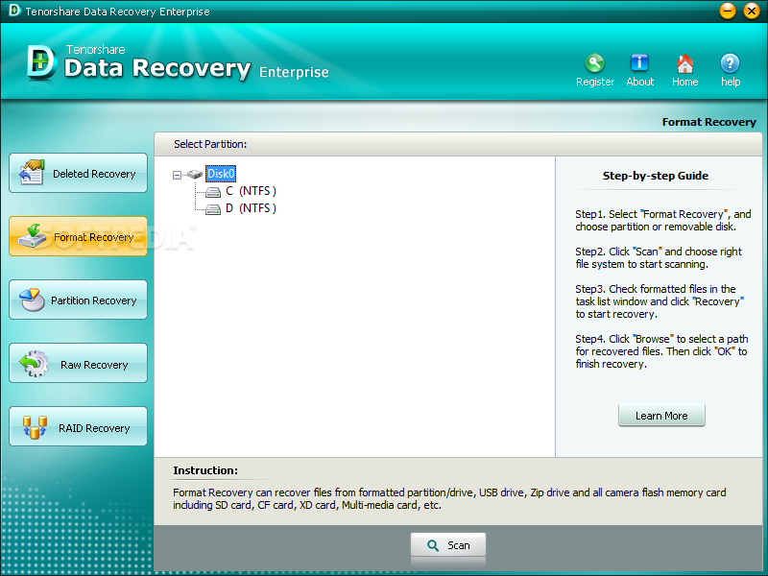Close the Data Recovery window

751,11
